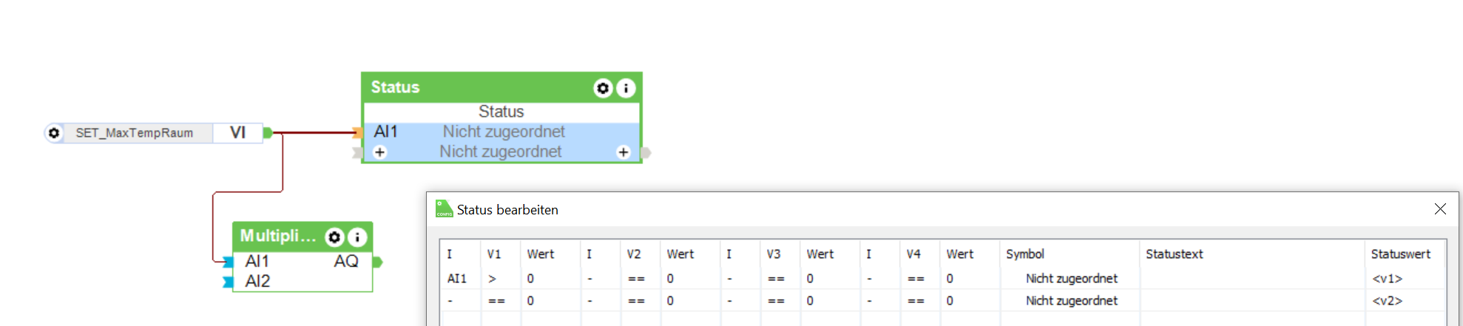This screenshot has height=326, width=1463.
Task: Click the AQ output of Multiplier block
Action: (x=346, y=262)
